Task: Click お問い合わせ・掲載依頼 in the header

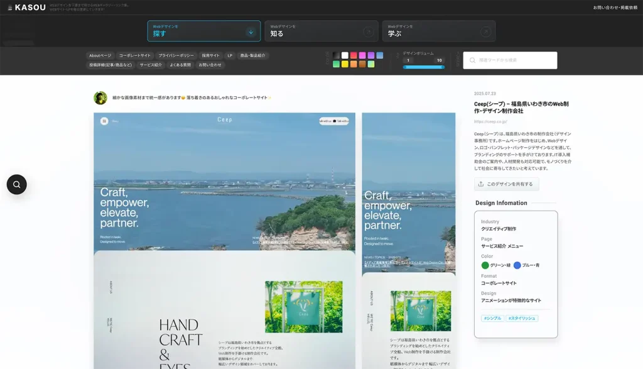Action: pyautogui.click(x=615, y=8)
